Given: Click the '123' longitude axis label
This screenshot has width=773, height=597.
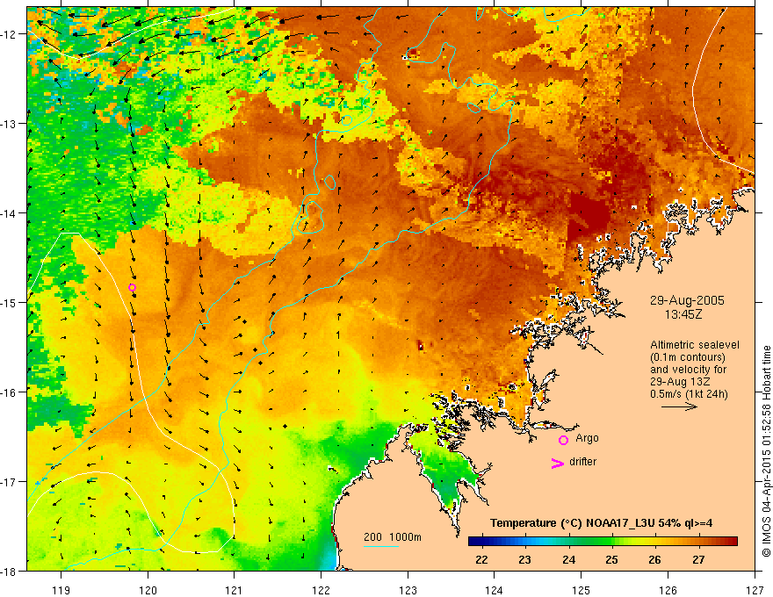Looking at the screenshot, I should 408,590.
